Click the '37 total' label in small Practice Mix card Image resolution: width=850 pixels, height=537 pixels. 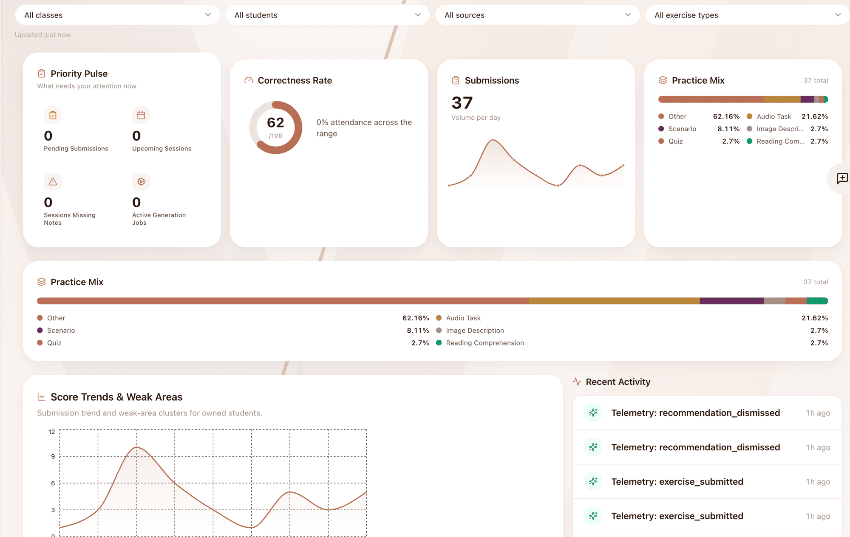(x=816, y=80)
